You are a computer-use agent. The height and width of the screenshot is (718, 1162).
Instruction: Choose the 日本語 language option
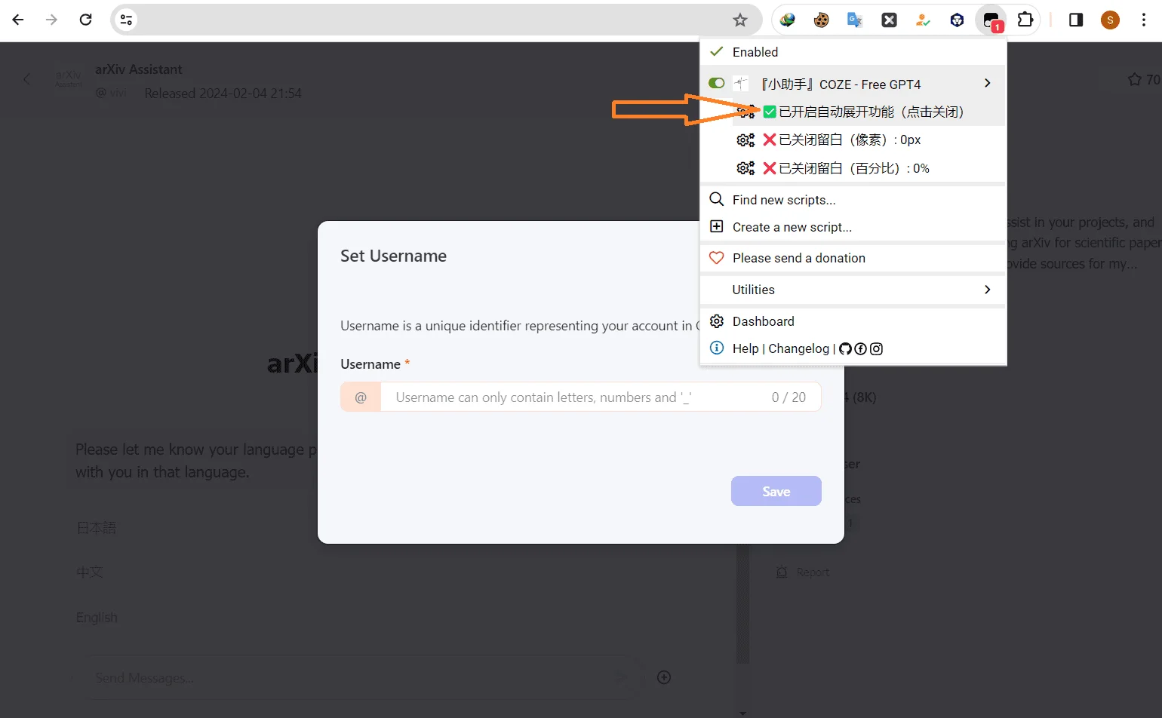click(97, 528)
